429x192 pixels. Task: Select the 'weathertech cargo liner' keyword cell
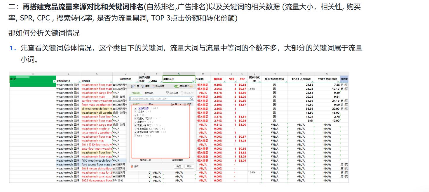(x=97, y=93)
